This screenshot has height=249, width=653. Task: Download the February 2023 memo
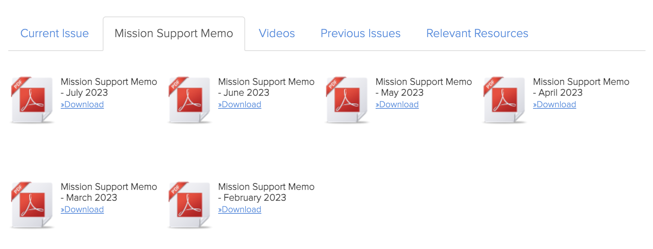[240, 210]
